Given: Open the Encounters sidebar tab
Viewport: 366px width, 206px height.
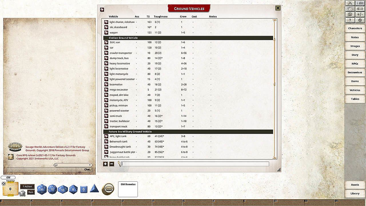Looking at the screenshot, I should [x=355, y=72].
